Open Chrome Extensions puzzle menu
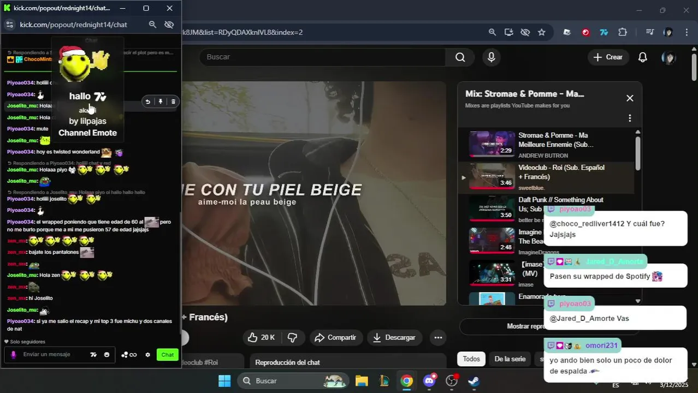This screenshot has height=393, width=698. pos(622,32)
